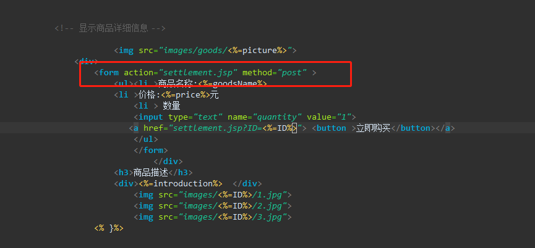Click the img line with 3.jpg

pos(213,217)
